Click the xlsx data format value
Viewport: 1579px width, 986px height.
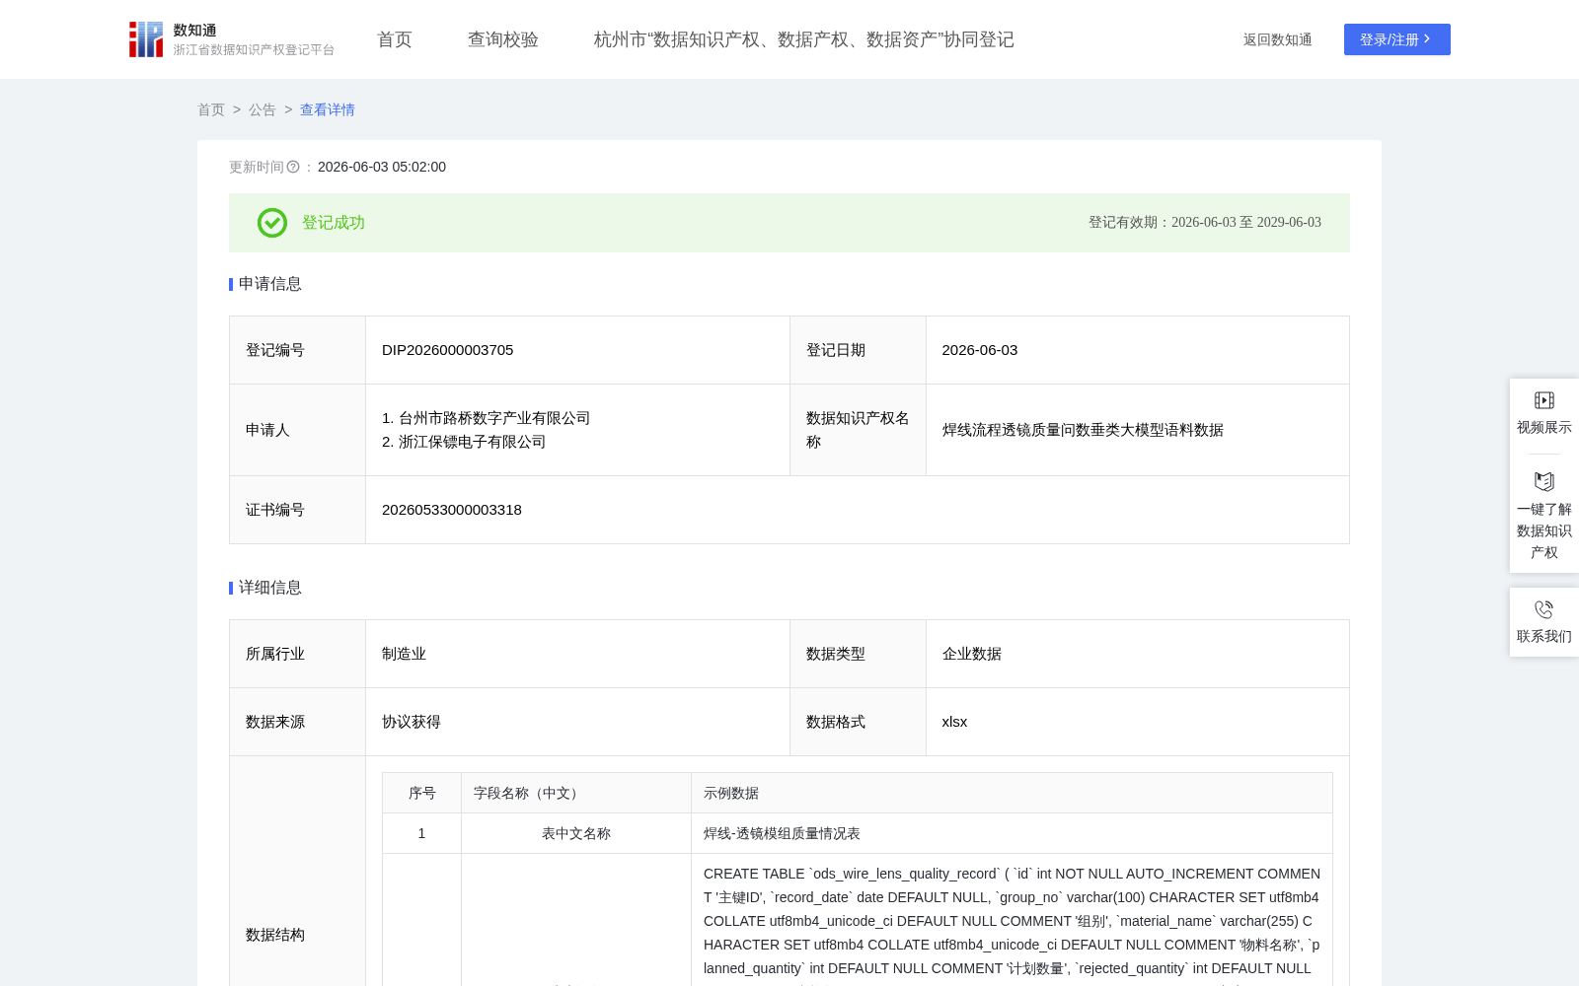coord(954,722)
